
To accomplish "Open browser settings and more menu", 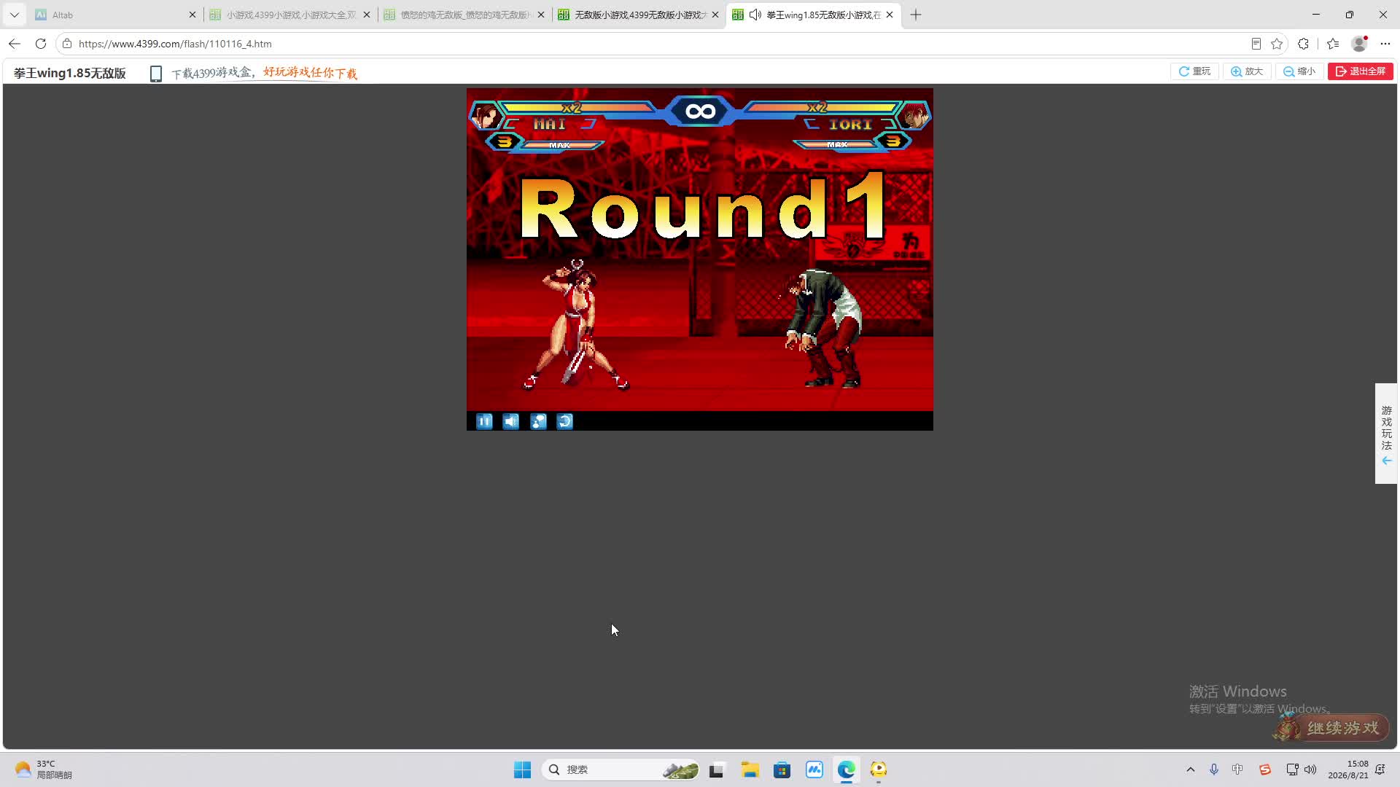I will [x=1385, y=44].
